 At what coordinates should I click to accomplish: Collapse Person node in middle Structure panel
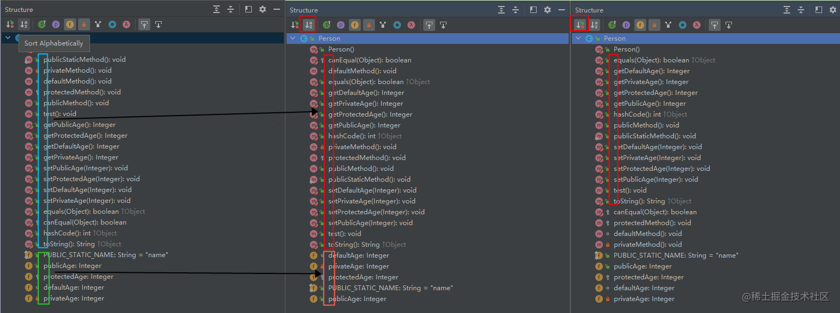(293, 39)
